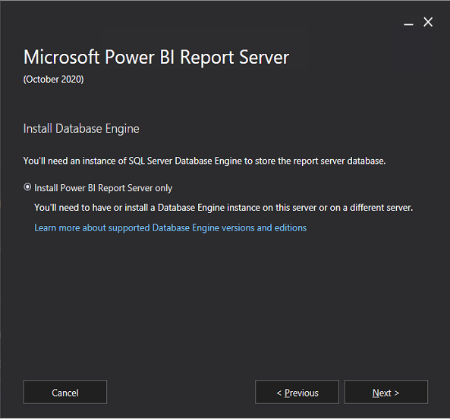Image resolution: width=450 pixels, height=420 pixels.
Task: Select the radio button for Report Server only
Action: coord(27,187)
